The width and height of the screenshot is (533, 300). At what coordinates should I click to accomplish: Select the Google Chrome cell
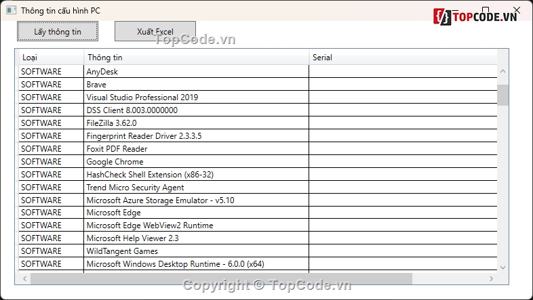(x=197, y=162)
